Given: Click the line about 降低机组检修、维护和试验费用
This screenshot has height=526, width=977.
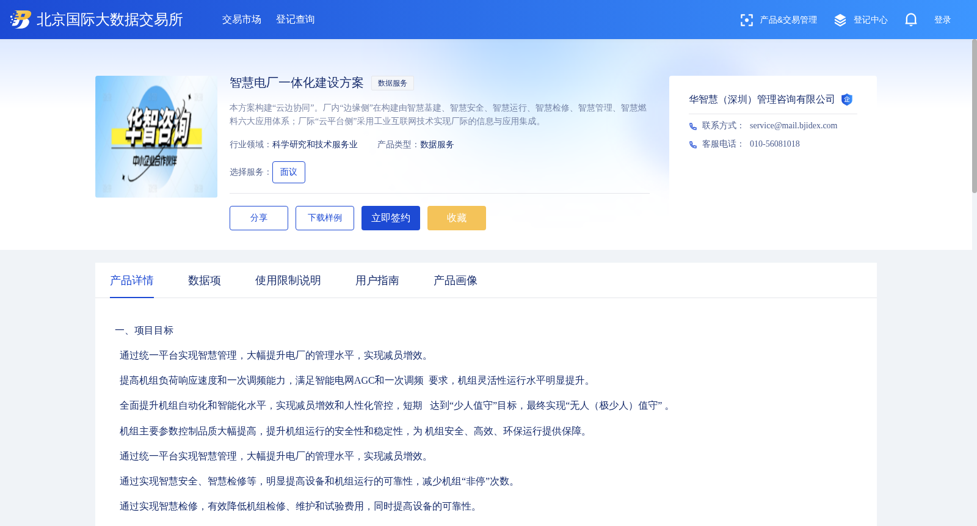Looking at the screenshot, I should tap(300, 506).
